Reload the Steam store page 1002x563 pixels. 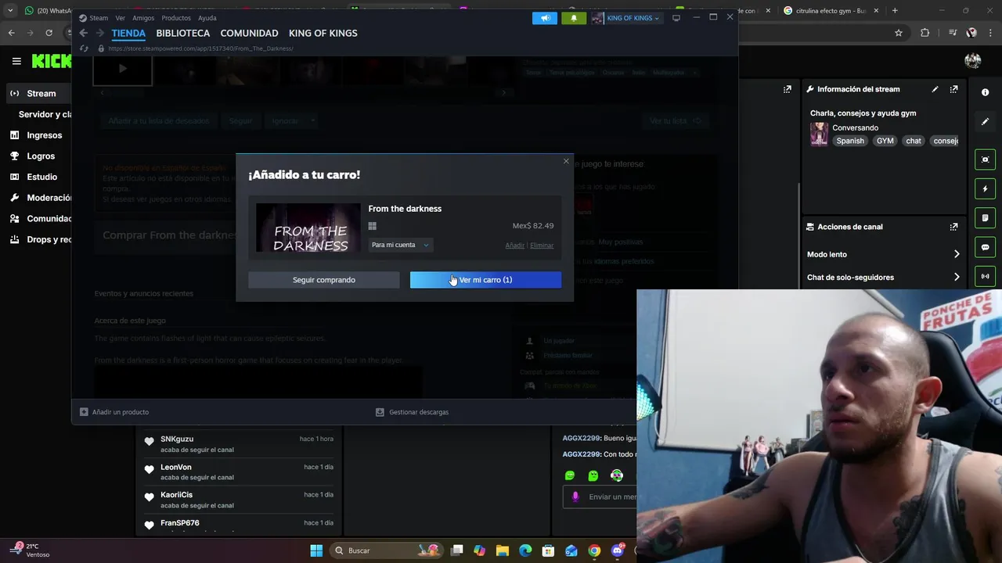tap(85, 48)
